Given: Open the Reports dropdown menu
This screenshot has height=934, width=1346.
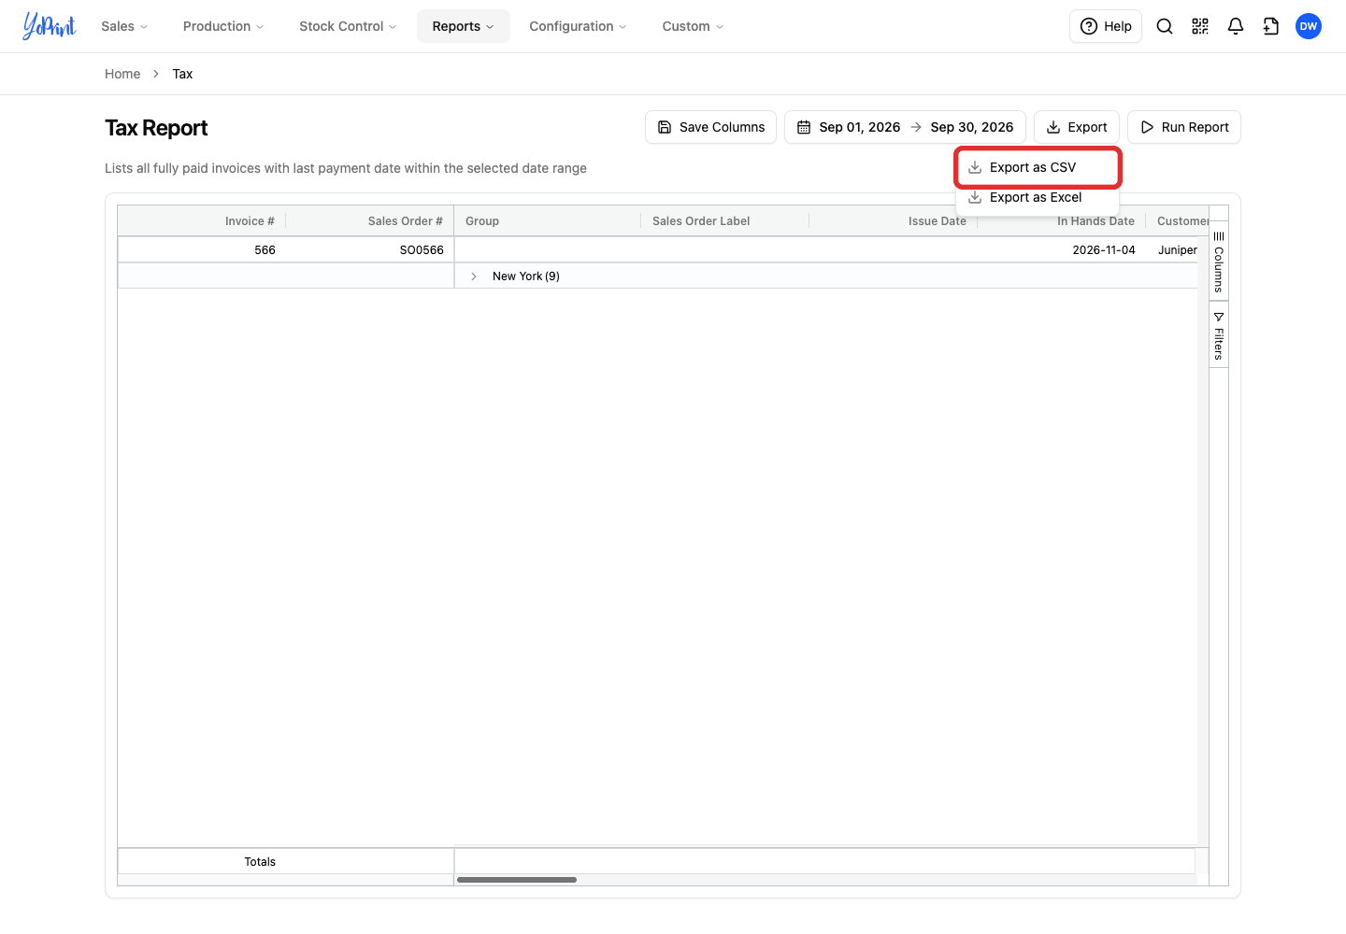Looking at the screenshot, I should click(x=463, y=26).
